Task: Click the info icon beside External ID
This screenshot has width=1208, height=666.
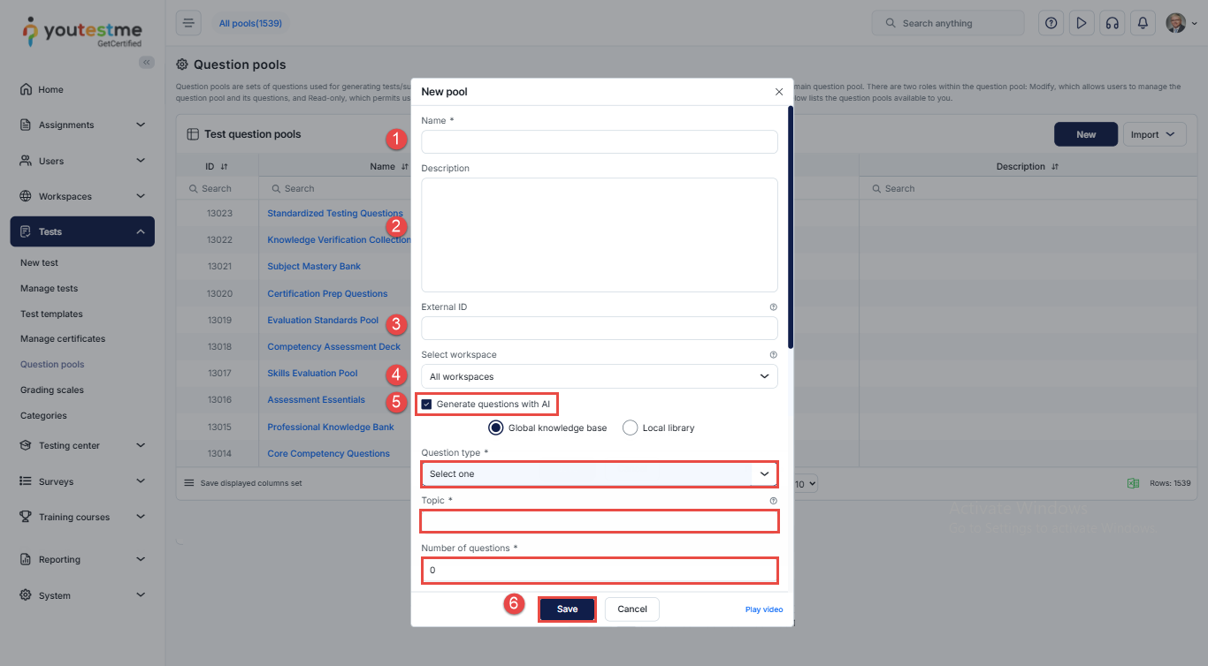Action: tap(773, 307)
